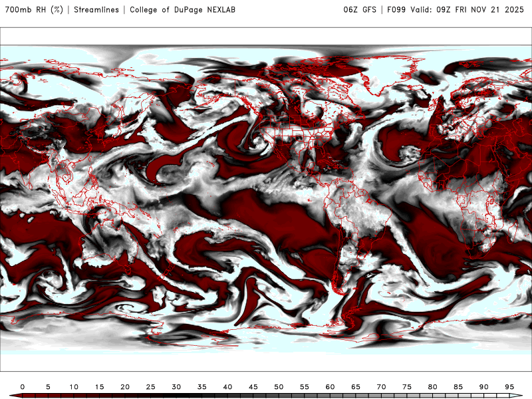Select the colorbar label "85"

click(458, 387)
